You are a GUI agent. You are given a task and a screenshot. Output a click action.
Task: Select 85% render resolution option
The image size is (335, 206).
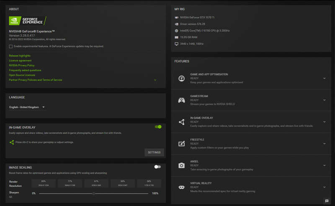pyautogui.click(x=44, y=183)
